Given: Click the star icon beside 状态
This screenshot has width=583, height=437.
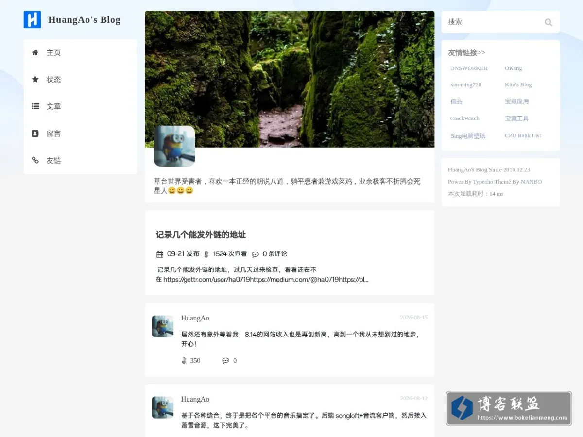Looking at the screenshot, I should pos(35,79).
